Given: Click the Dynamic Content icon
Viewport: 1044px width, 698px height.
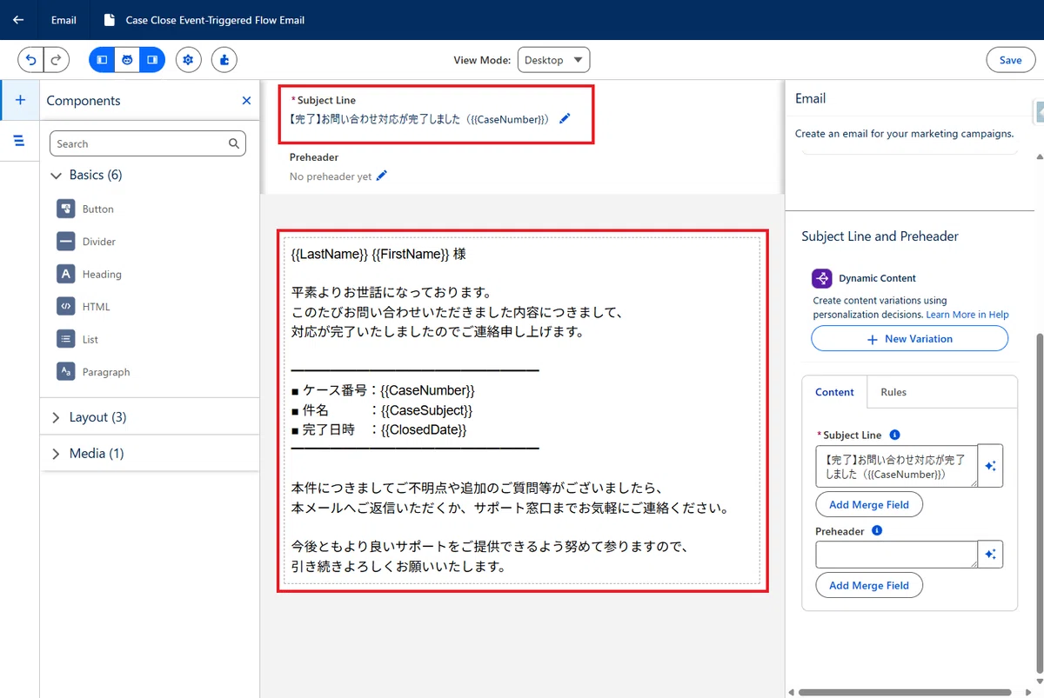Looking at the screenshot, I should point(821,278).
